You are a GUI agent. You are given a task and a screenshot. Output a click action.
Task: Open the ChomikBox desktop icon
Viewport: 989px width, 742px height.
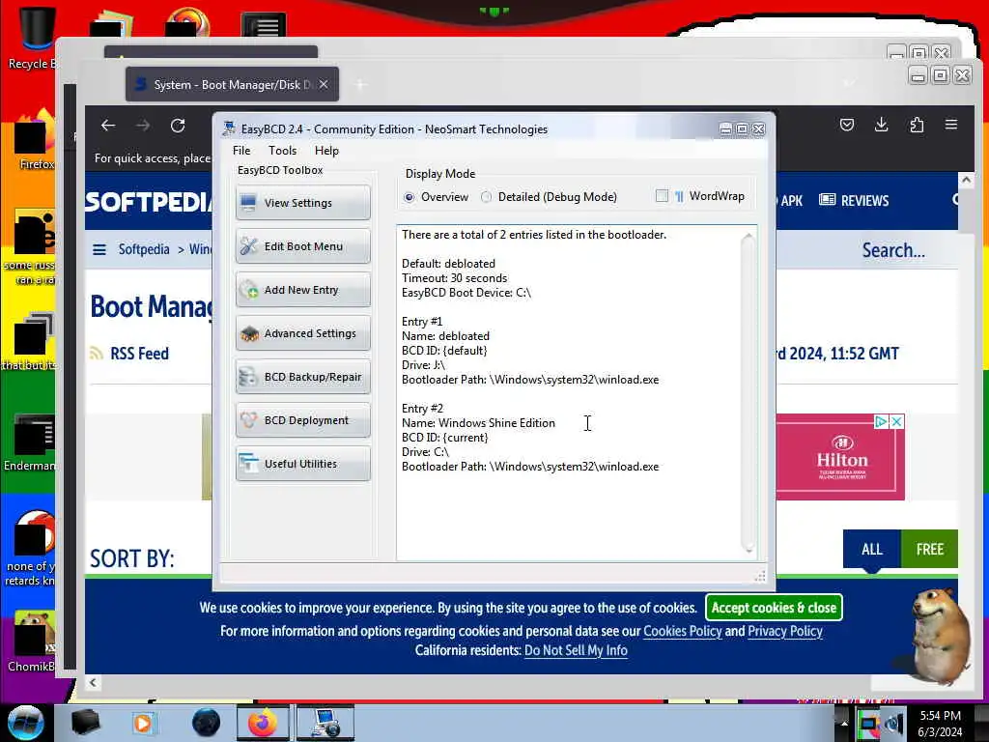point(32,641)
